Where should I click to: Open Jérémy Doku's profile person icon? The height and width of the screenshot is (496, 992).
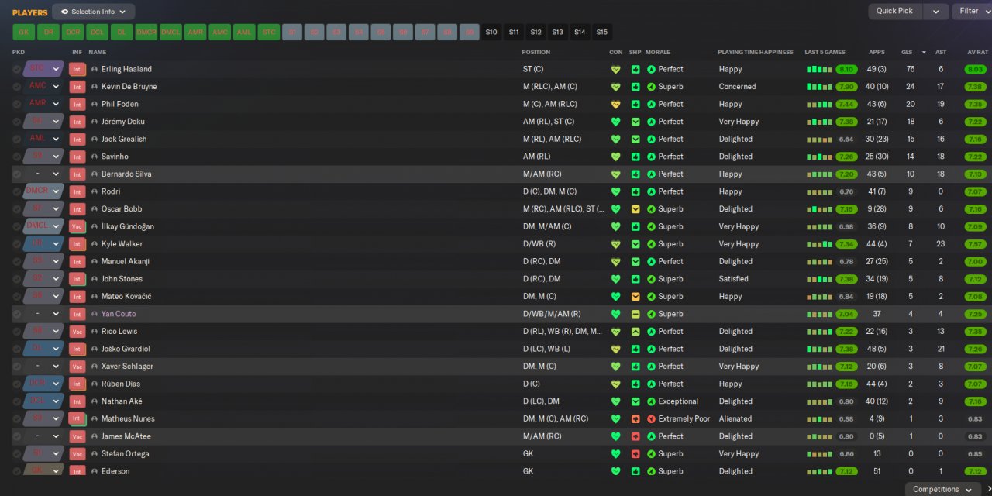(x=95, y=122)
